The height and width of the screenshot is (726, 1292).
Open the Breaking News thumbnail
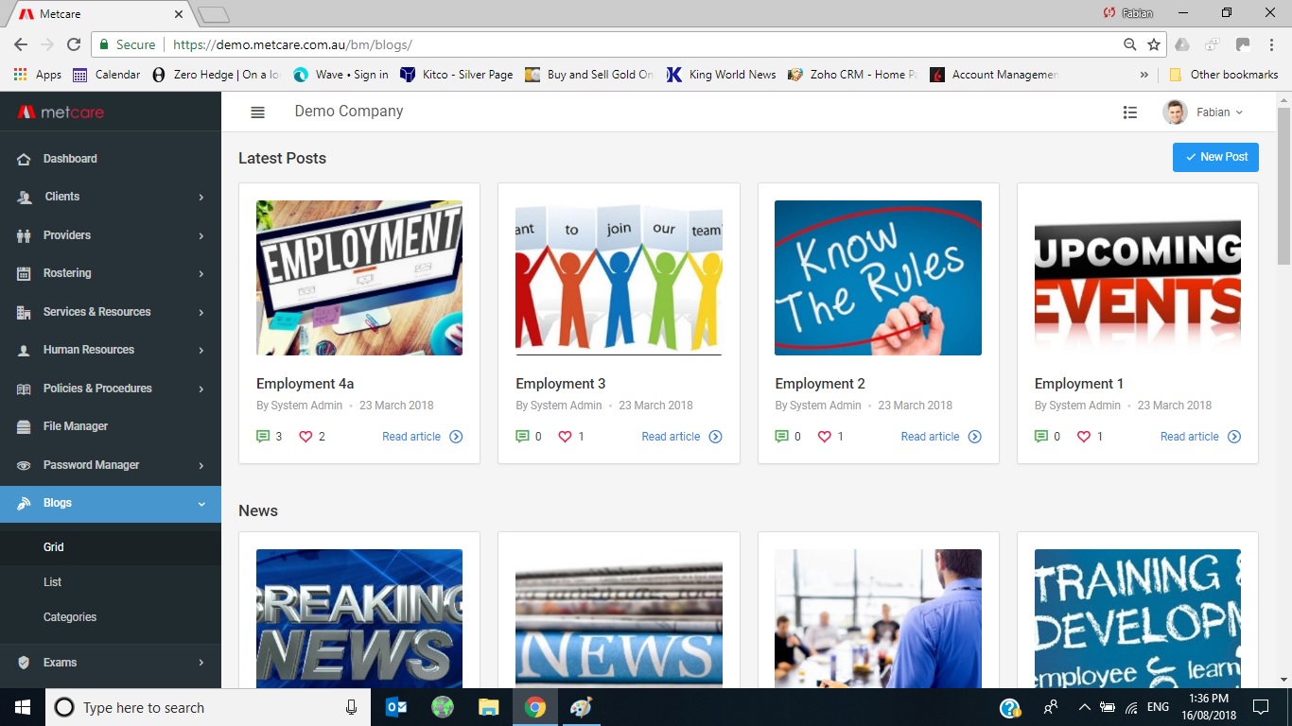point(359,618)
